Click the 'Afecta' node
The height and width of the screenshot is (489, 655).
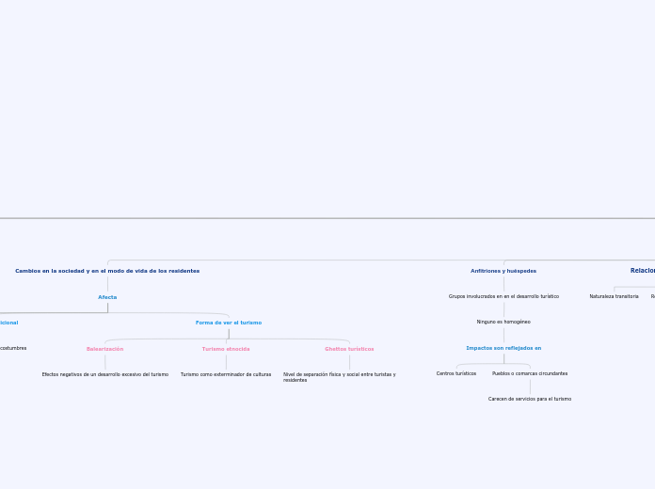pos(107,297)
